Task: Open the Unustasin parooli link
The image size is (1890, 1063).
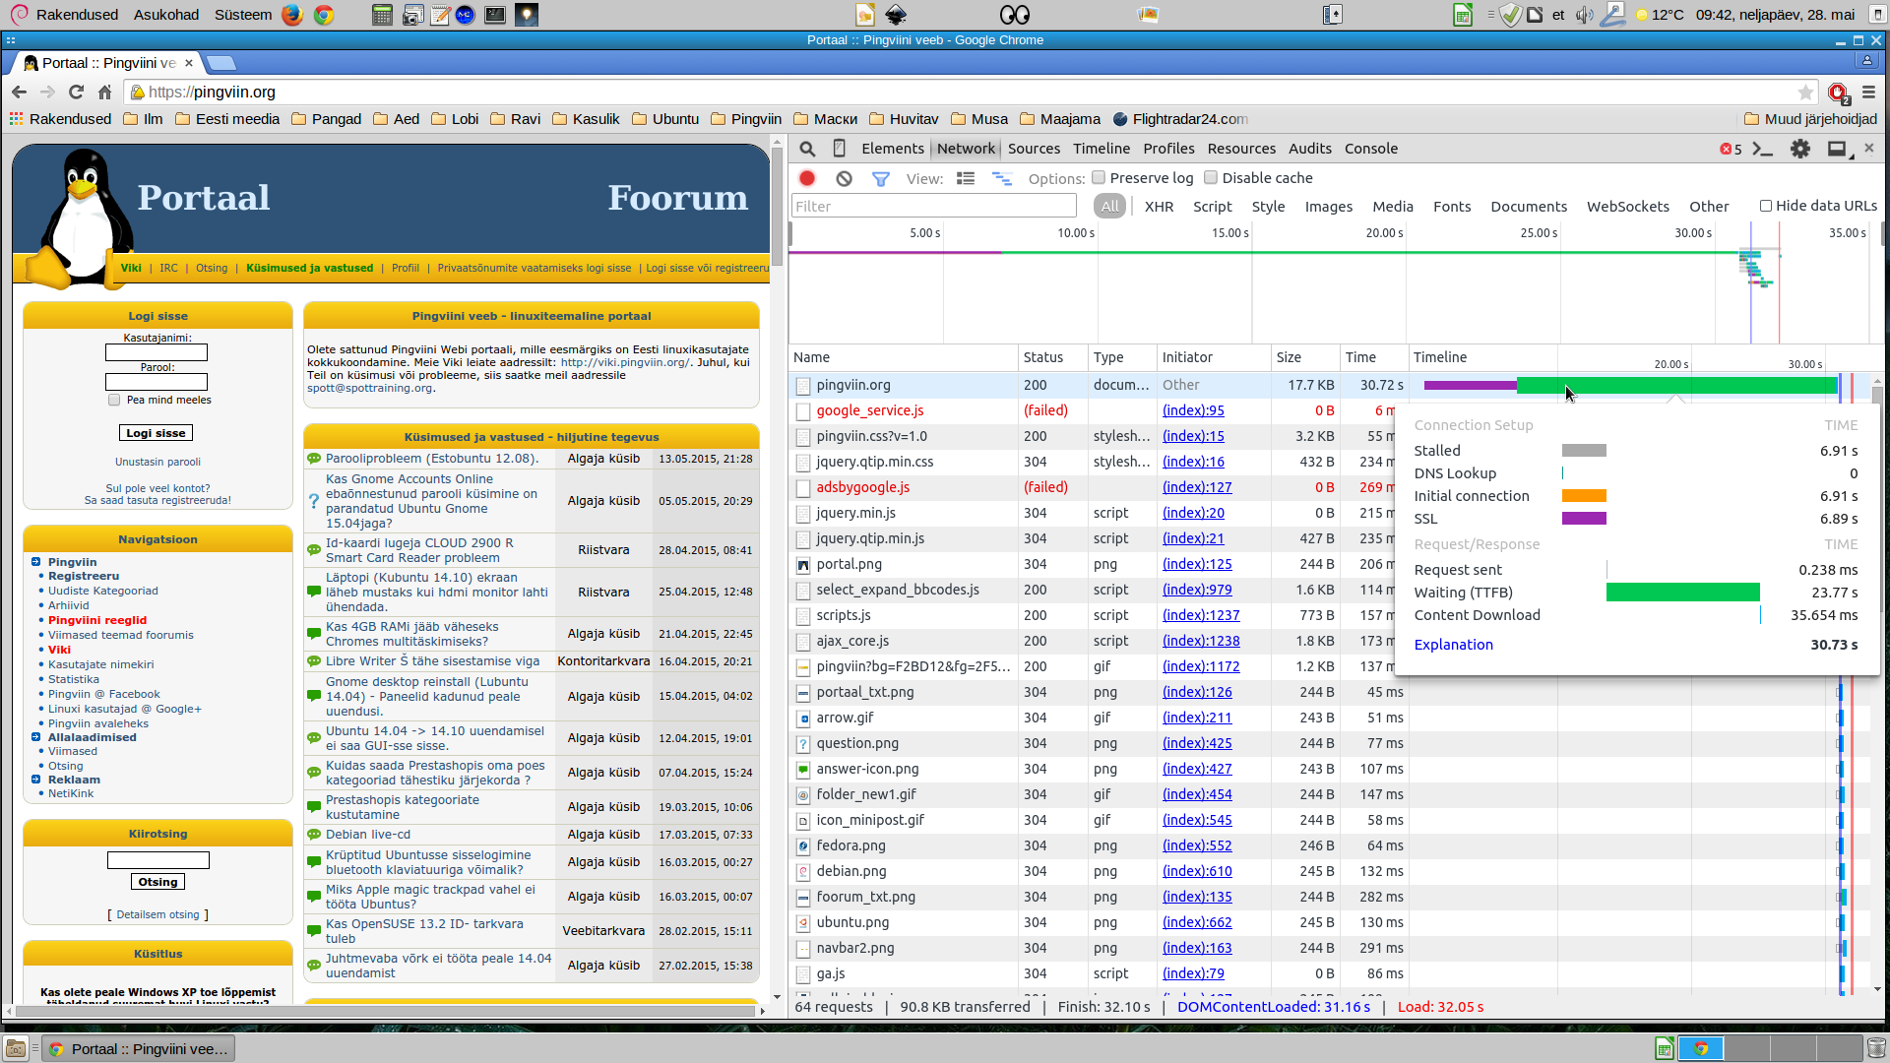Action: (x=157, y=462)
